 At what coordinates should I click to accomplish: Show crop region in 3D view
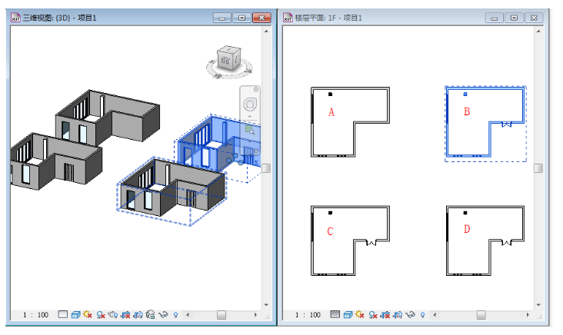pos(138,315)
